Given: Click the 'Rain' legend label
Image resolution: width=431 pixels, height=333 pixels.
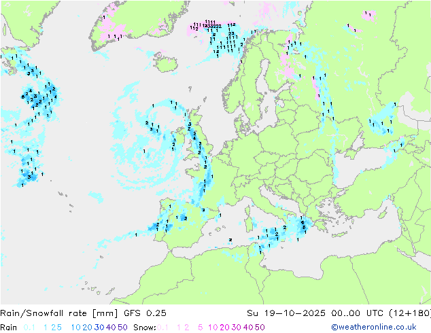Looking at the screenshot, I should pyautogui.click(x=9, y=328).
